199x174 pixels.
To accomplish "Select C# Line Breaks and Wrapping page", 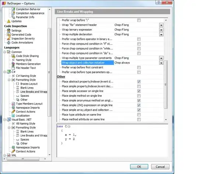I will (x=34, y=92).
